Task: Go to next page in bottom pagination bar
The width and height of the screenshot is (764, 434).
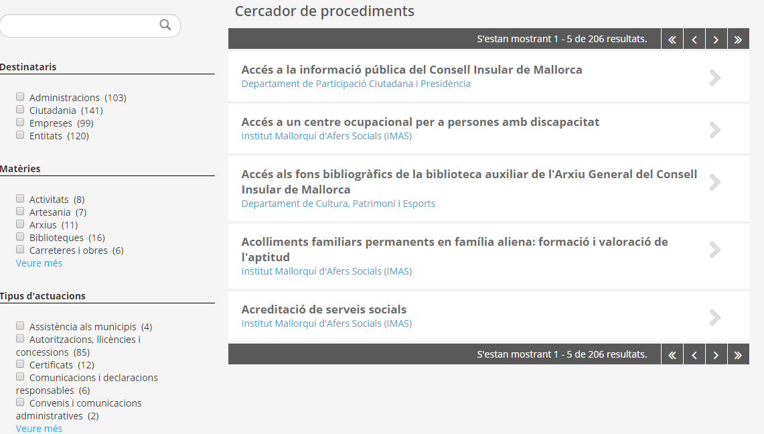Action: [x=716, y=355]
